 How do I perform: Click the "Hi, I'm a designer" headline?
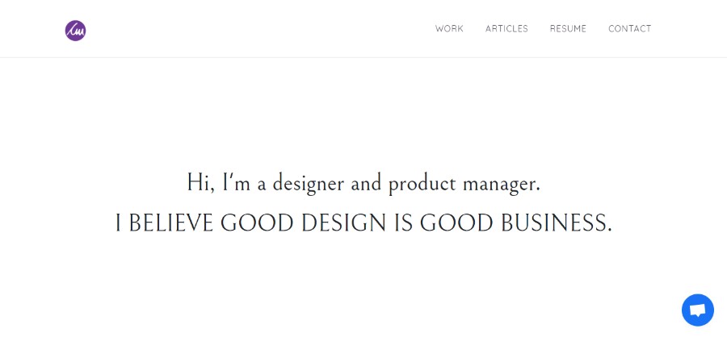click(x=363, y=183)
